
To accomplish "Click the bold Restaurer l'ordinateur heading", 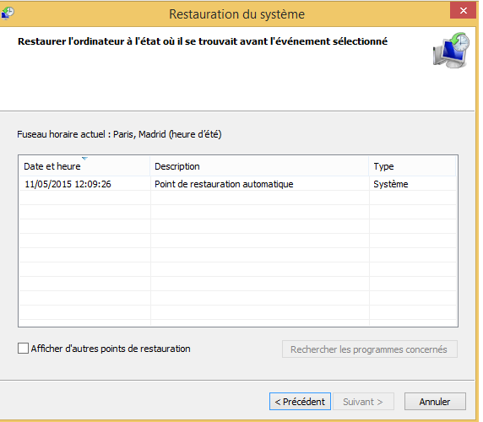I will coord(203,41).
